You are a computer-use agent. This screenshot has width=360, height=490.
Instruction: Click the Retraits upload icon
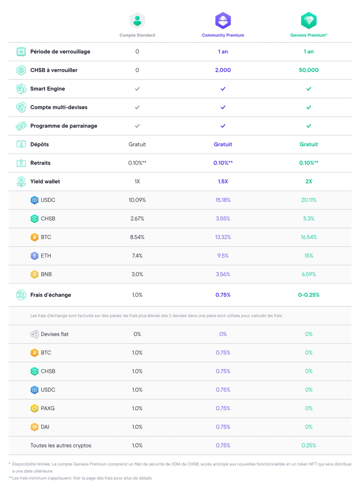click(x=21, y=163)
